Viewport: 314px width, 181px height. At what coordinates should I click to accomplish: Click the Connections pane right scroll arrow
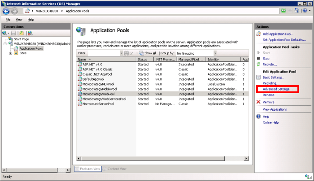pos(68,170)
